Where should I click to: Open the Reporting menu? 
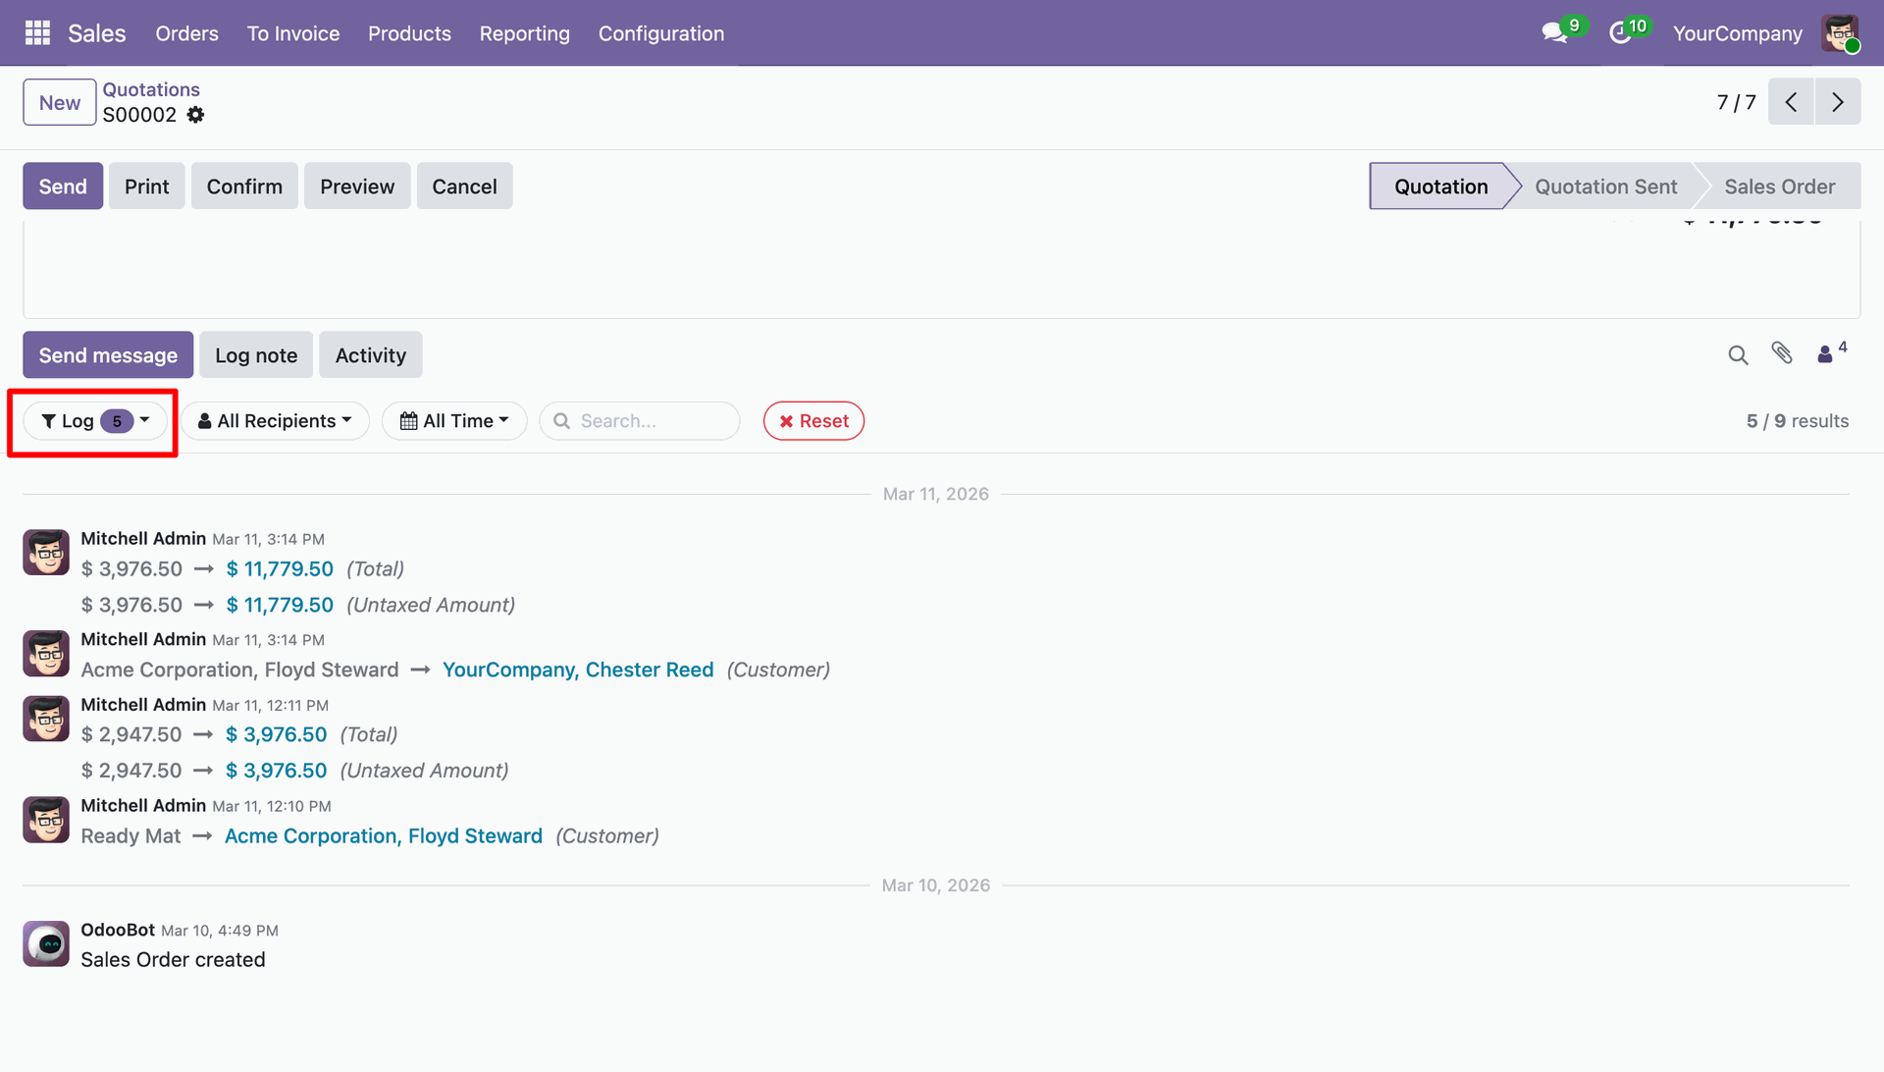click(x=524, y=33)
